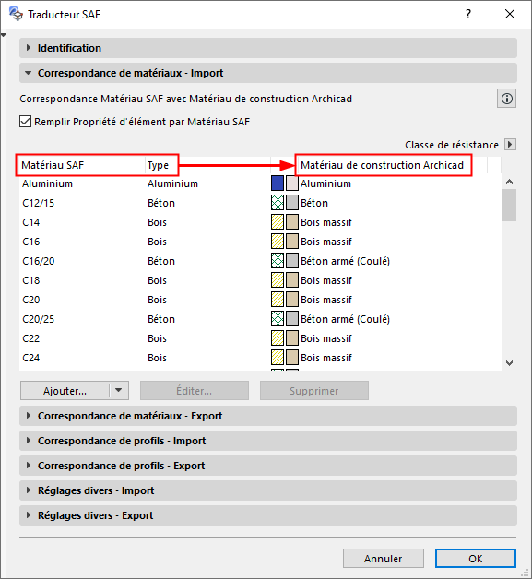
Task: Select the C20/25 material row
Action: point(261,319)
